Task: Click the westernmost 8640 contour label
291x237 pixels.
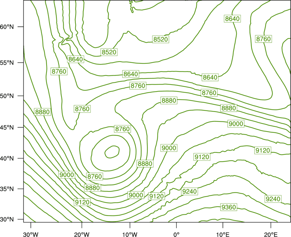Action: [76, 59]
